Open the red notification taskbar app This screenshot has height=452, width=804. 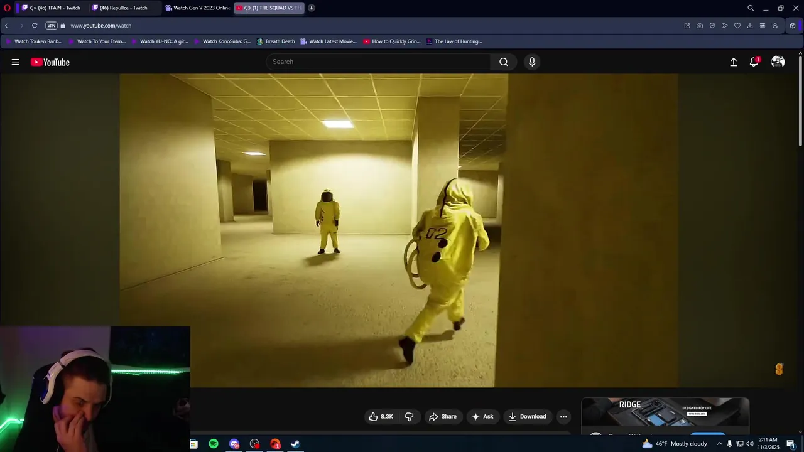click(275, 444)
